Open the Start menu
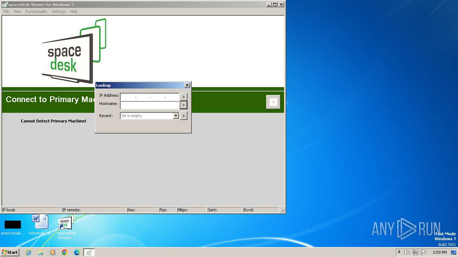458x257 pixels. 10,252
